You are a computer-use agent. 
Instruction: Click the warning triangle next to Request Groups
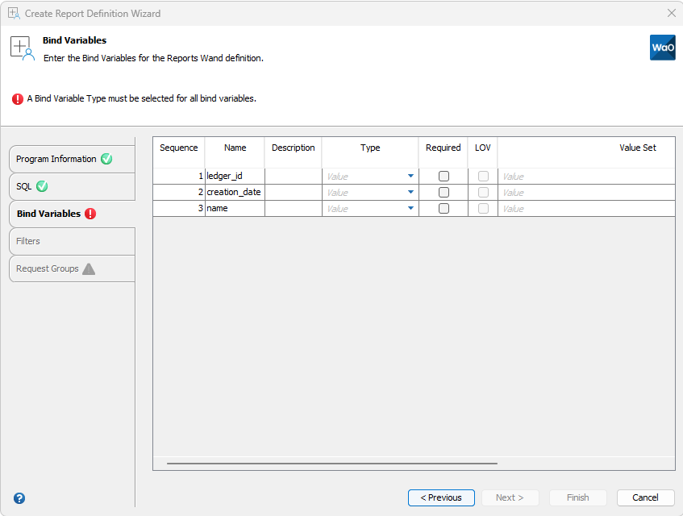[87, 268]
